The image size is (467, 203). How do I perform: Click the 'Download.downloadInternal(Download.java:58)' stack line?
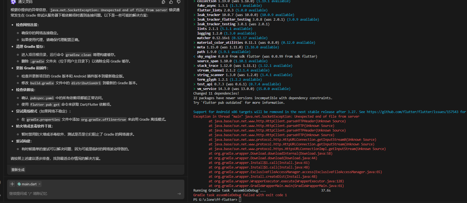click(270, 154)
